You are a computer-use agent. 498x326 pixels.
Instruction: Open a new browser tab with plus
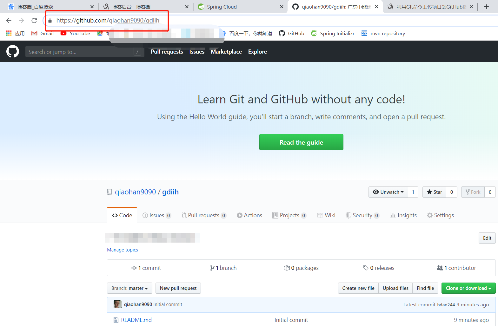point(486,7)
